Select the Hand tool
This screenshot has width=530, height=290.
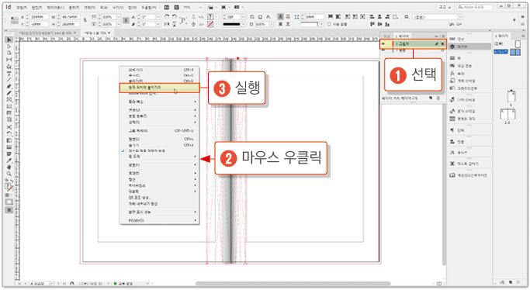pos(9,167)
